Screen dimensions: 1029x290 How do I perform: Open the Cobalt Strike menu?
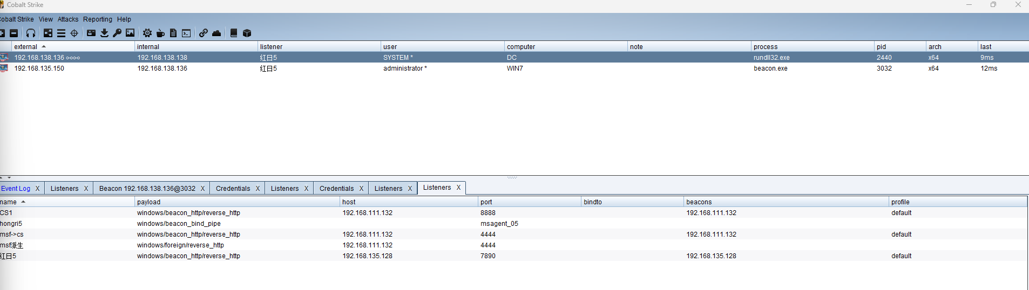pos(17,19)
